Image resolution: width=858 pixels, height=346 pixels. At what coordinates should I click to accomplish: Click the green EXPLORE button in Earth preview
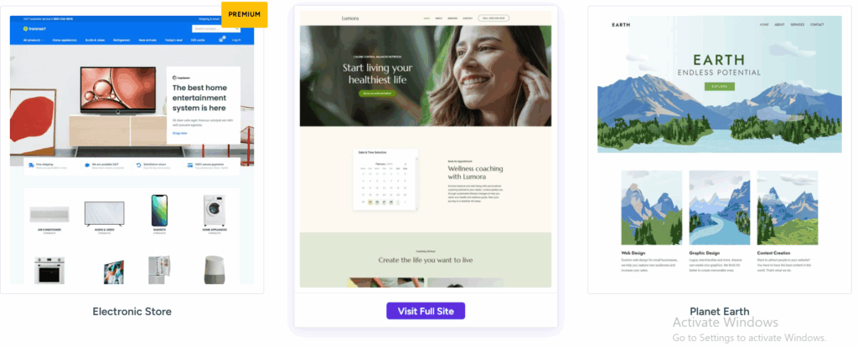point(719,86)
